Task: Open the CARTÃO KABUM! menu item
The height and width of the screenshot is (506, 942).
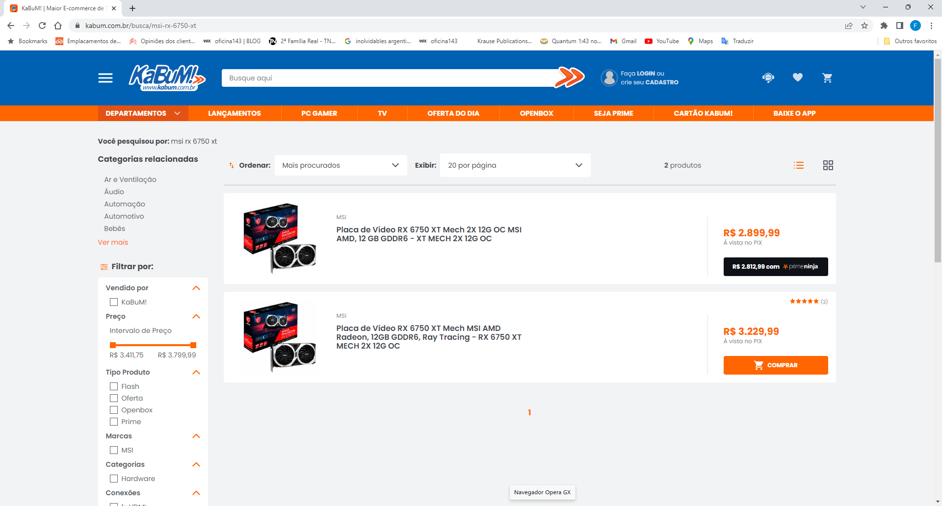Action: click(x=703, y=113)
